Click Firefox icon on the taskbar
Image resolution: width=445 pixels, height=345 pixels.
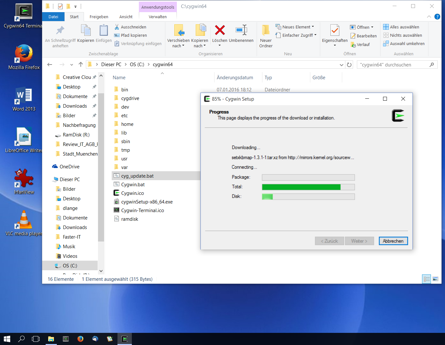(80, 339)
